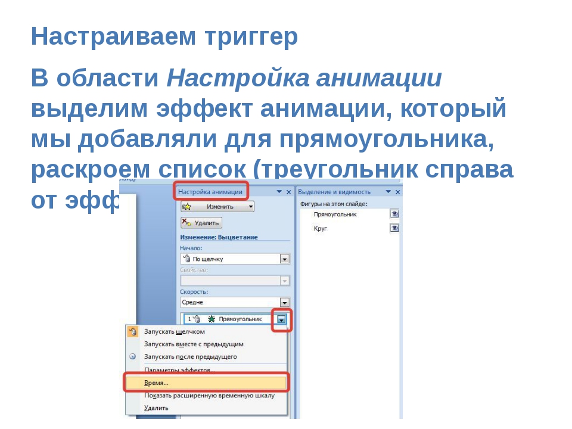Screen dimensions: 572x429
Task: Click the Фигуры на этом слайде label
Action: [x=334, y=204]
